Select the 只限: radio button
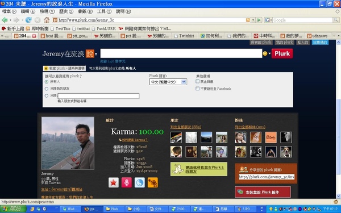Viewport: 341px width, 213px height. (47, 95)
